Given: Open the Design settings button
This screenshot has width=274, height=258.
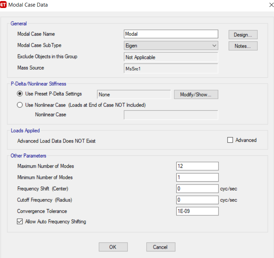Looking at the screenshot, I should [x=243, y=35].
